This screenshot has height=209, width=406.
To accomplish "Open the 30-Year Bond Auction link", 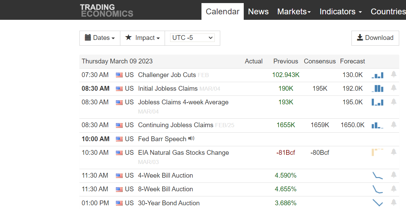I will click(169, 203).
